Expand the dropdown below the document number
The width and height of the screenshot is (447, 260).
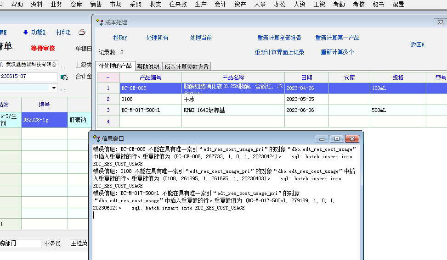coord(54,88)
